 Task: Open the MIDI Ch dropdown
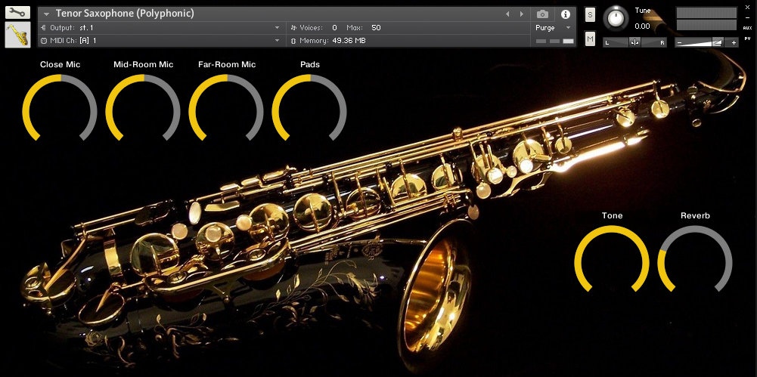(x=277, y=40)
